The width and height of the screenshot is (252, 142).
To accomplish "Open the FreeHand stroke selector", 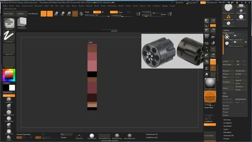I will click(9, 37).
